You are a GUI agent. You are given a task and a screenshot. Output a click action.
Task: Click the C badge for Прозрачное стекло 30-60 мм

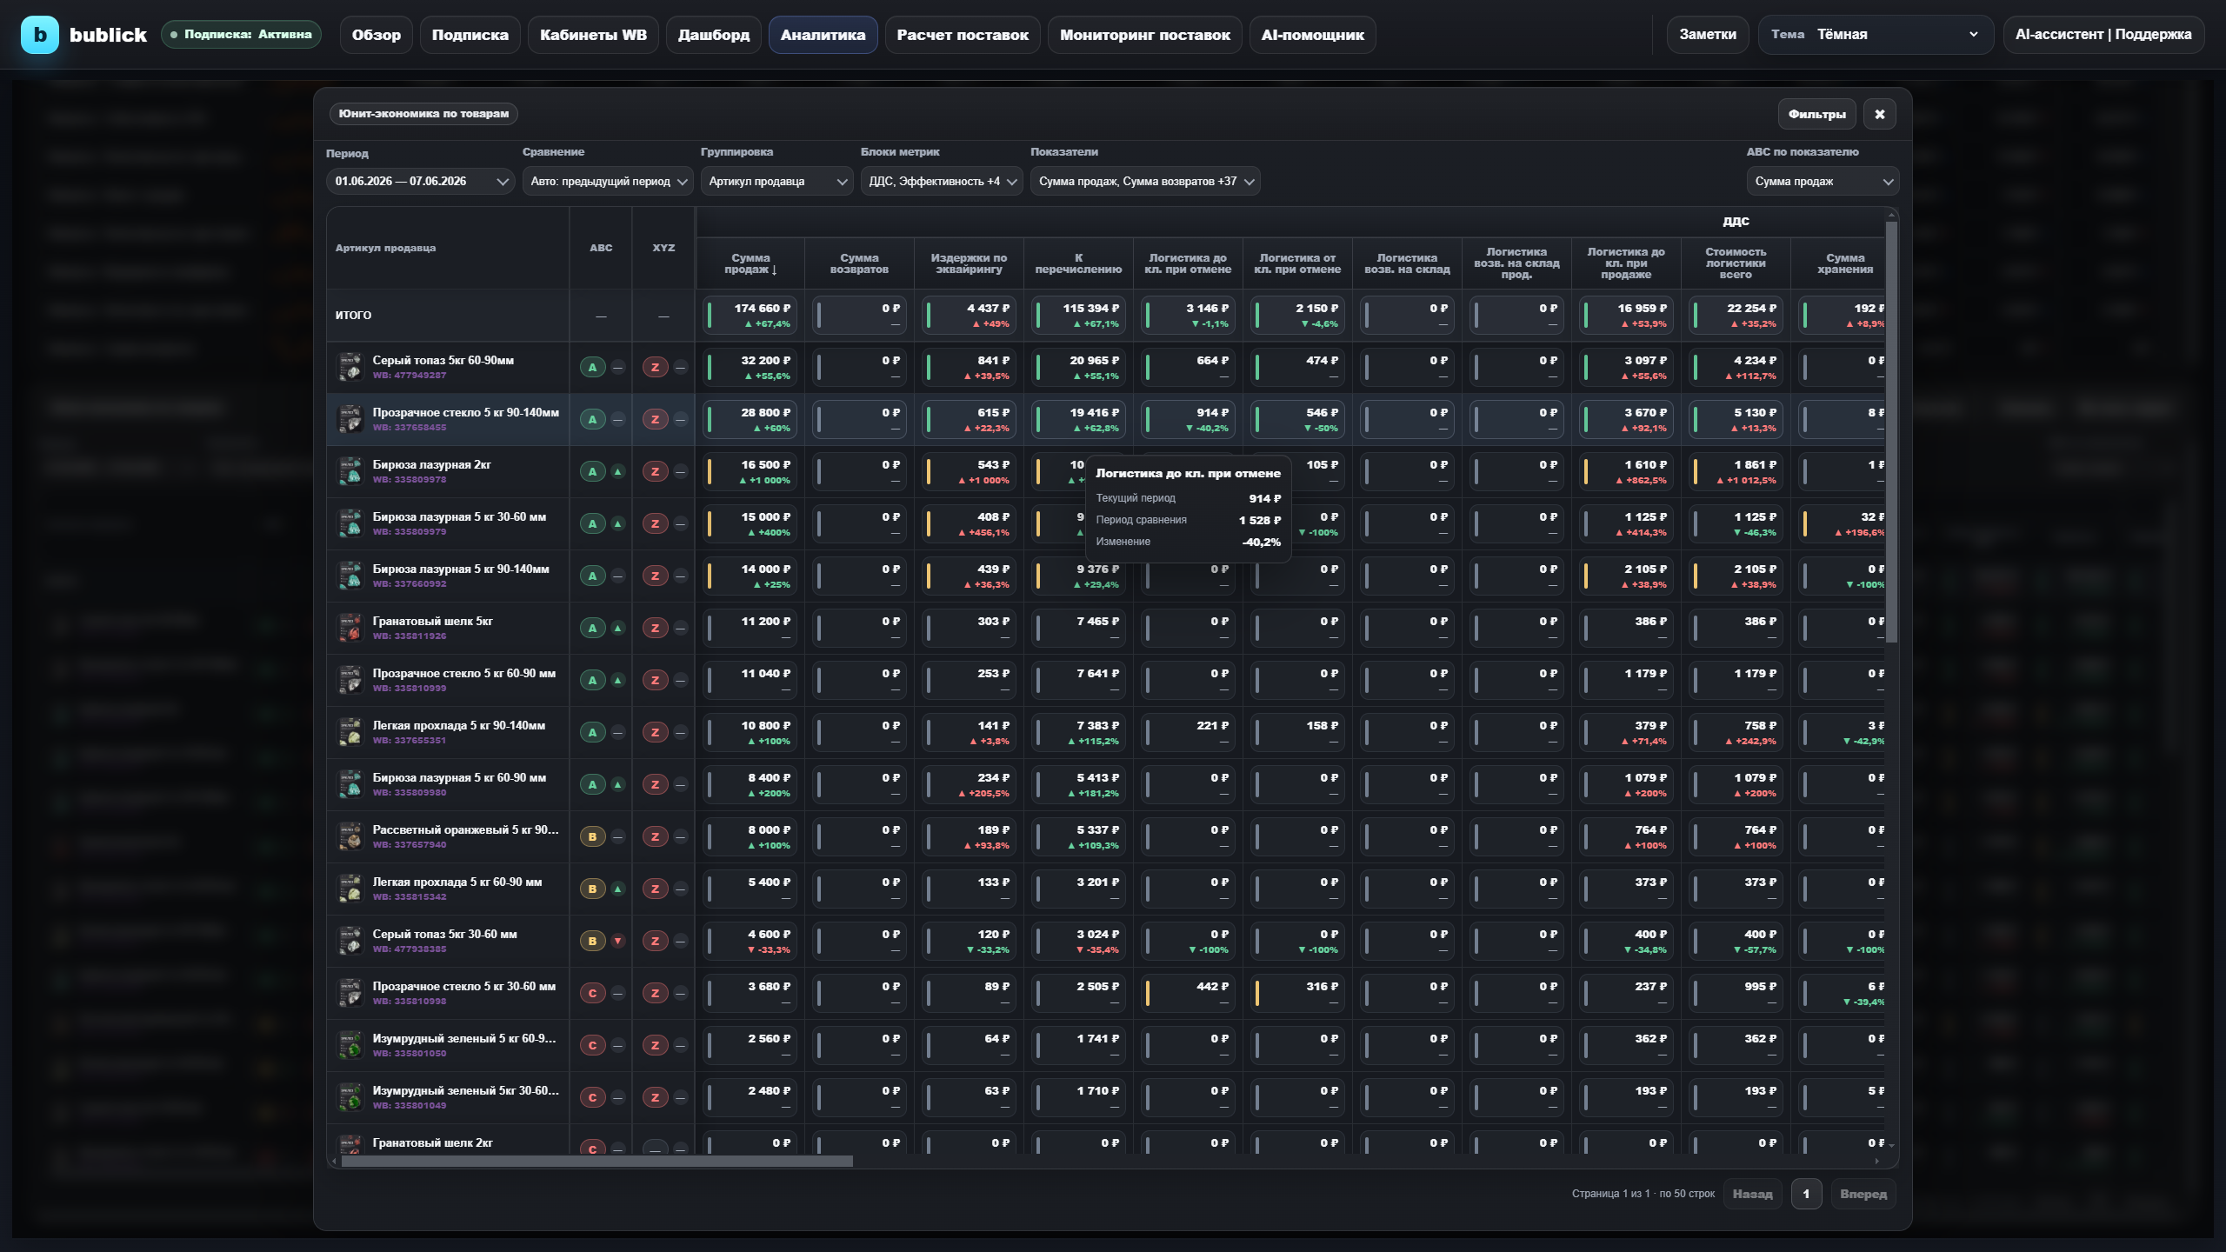click(x=592, y=993)
